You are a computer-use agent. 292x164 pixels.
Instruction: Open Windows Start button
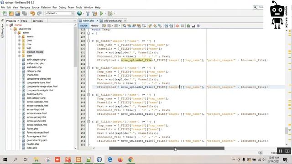5,159
